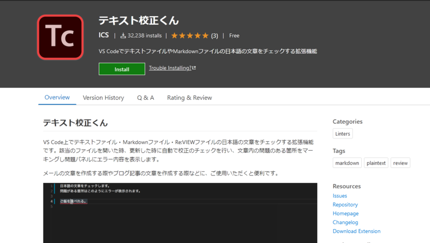Click the editor demo screenshot image

(180, 213)
